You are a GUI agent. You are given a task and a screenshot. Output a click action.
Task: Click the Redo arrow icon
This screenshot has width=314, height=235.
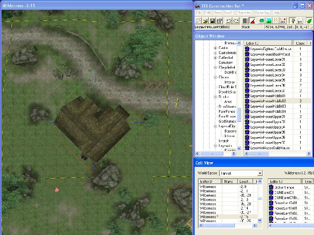coord(236,21)
